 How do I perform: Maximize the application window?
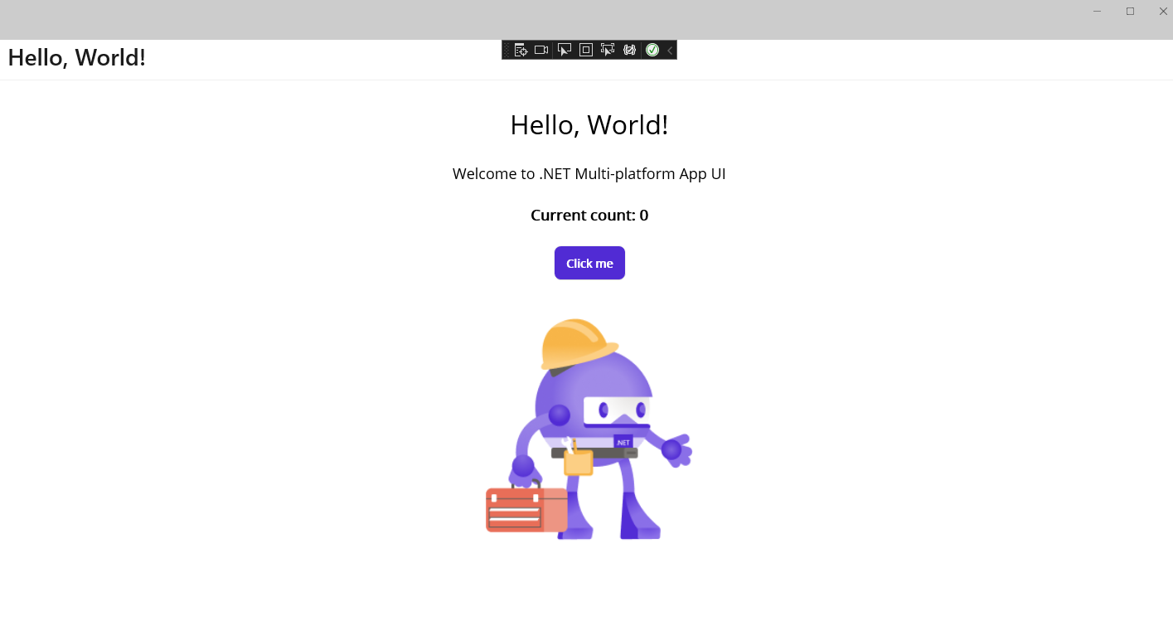click(x=1130, y=11)
